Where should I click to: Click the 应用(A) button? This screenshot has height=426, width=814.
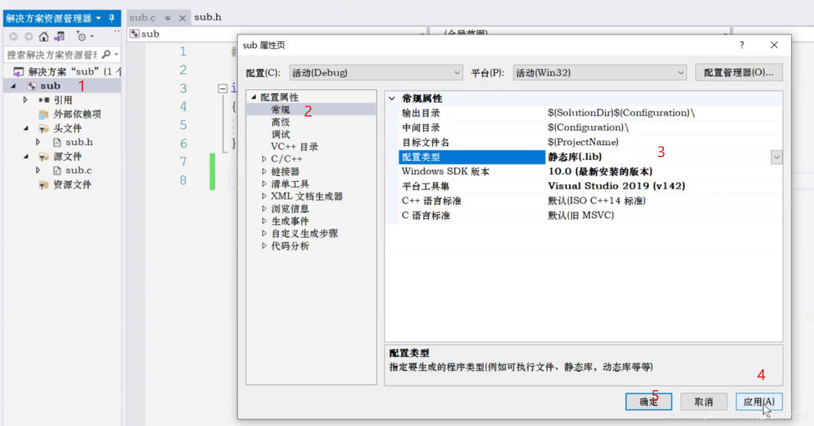tap(759, 402)
